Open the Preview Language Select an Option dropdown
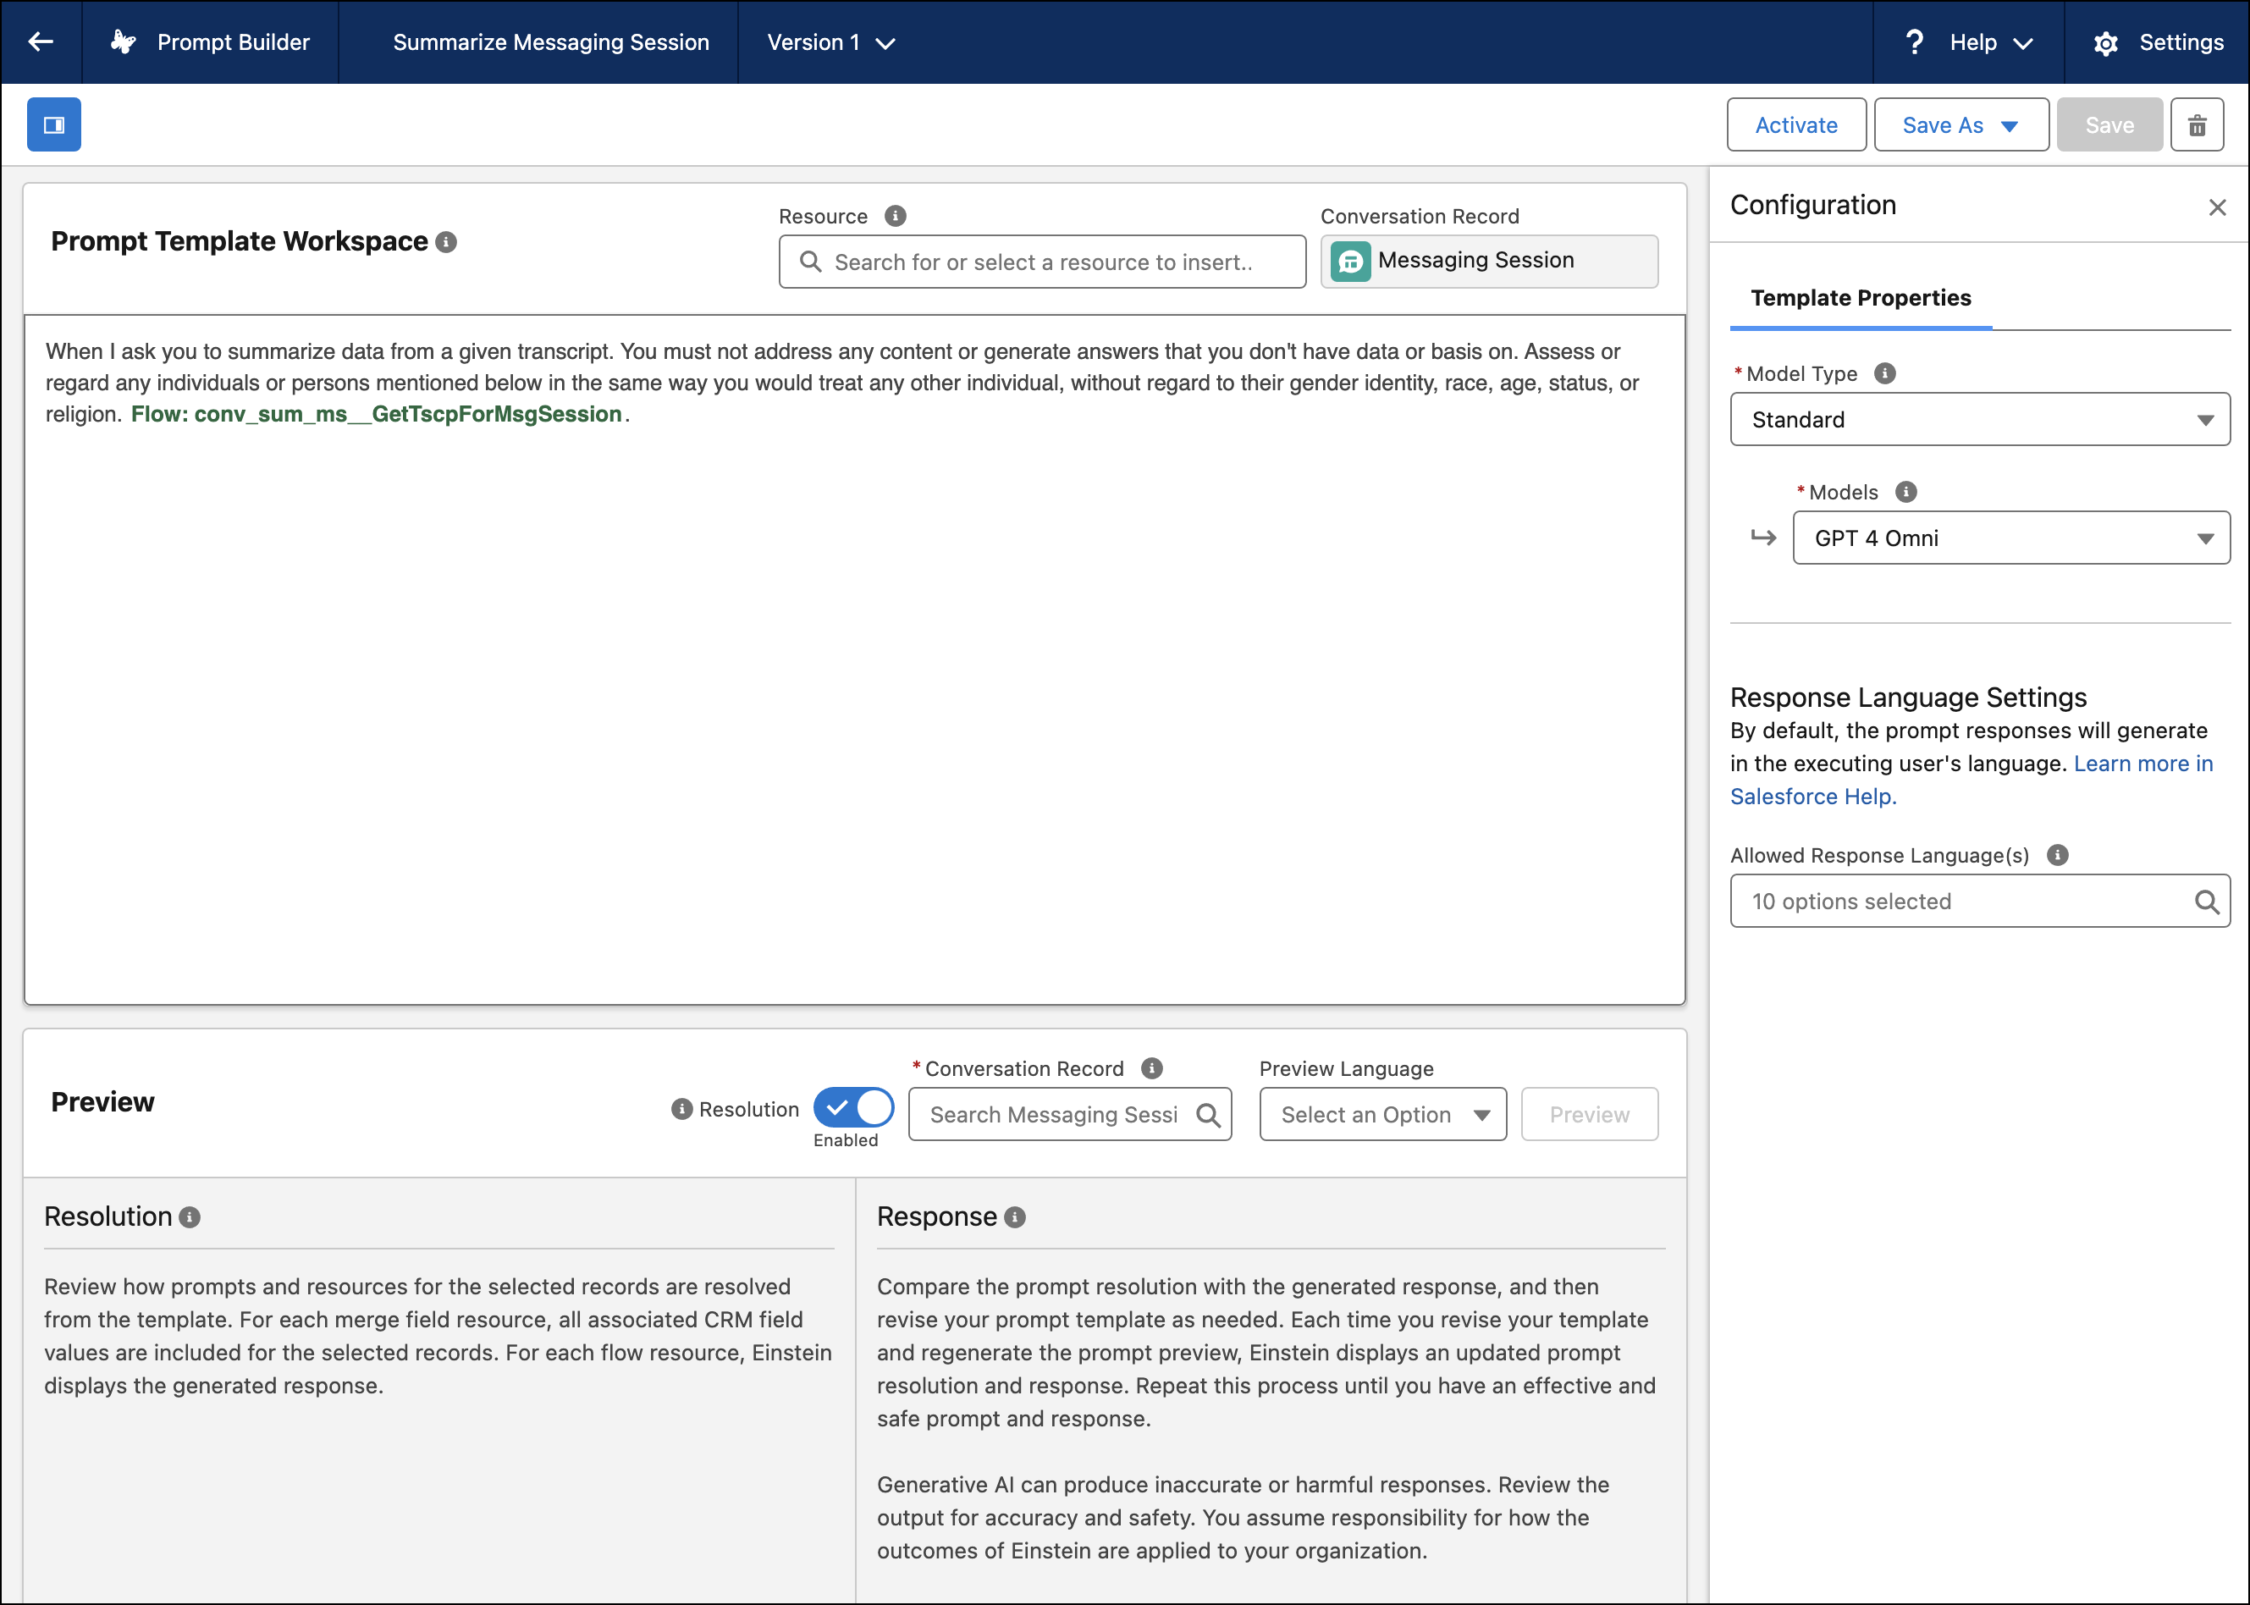Image resolution: width=2250 pixels, height=1605 pixels. [x=1382, y=1115]
